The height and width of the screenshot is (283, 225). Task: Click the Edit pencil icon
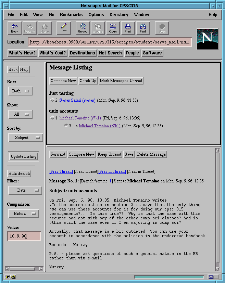coord(64,28)
